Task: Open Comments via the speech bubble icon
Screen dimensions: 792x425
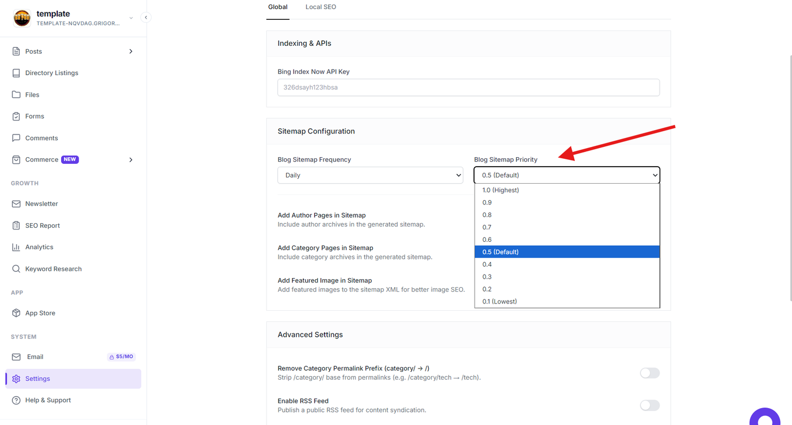Action: coord(16,138)
